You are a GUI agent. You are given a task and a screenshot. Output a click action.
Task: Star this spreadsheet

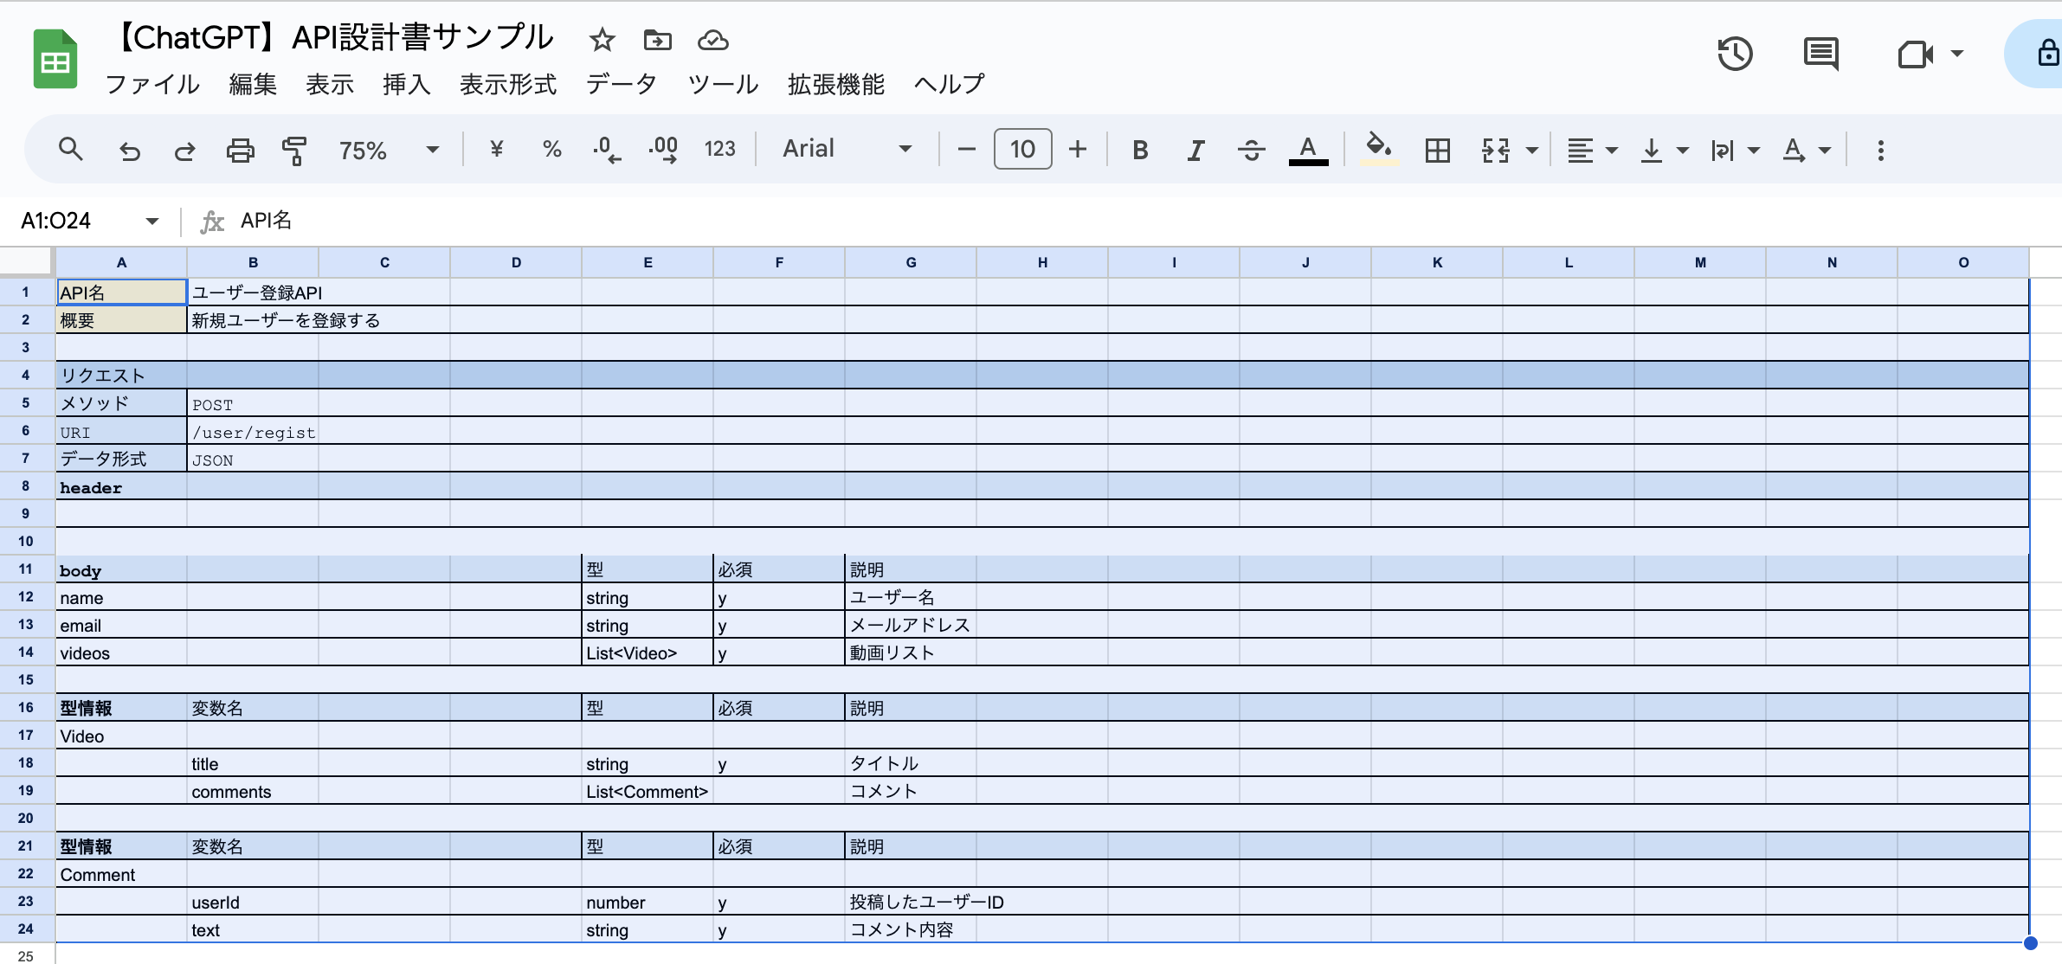[x=602, y=40]
